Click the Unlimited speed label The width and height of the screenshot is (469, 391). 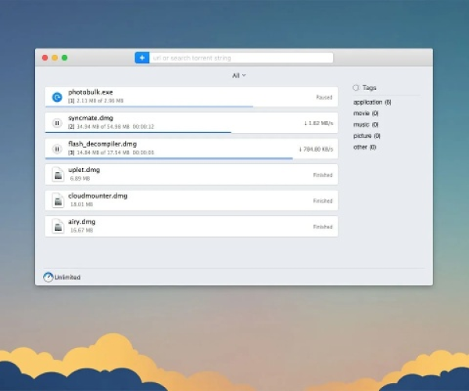pos(67,278)
